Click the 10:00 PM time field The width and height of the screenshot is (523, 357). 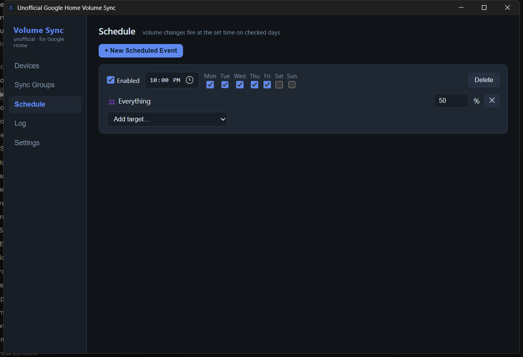pos(172,80)
